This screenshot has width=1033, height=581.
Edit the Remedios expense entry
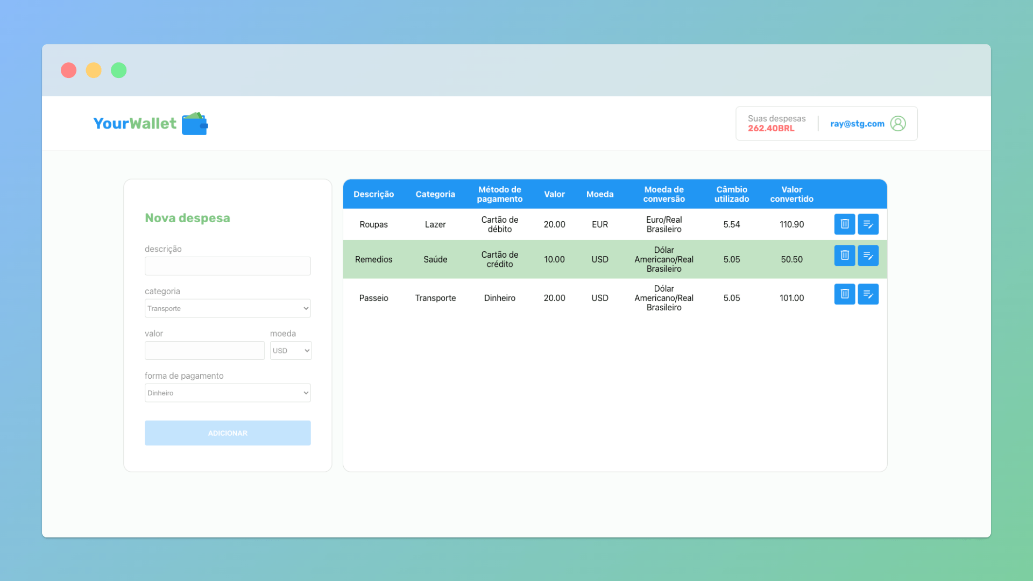[868, 256]
